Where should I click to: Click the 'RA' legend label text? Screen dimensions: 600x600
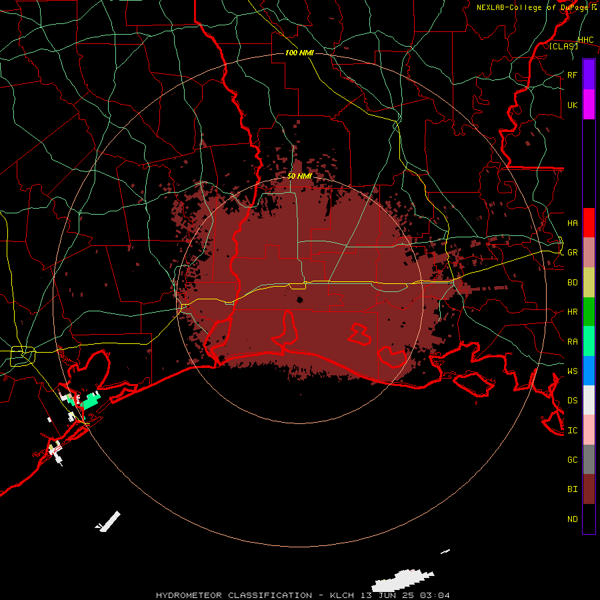pyautogui.click(x=572, y=342)
